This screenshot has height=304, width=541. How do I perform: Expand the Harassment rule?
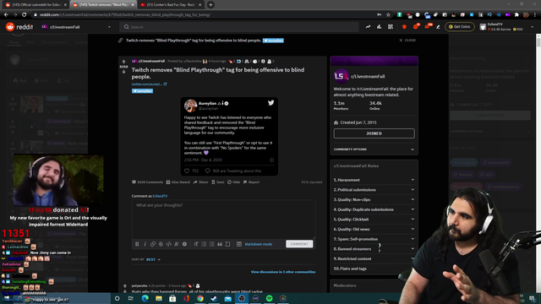point(374,180)
